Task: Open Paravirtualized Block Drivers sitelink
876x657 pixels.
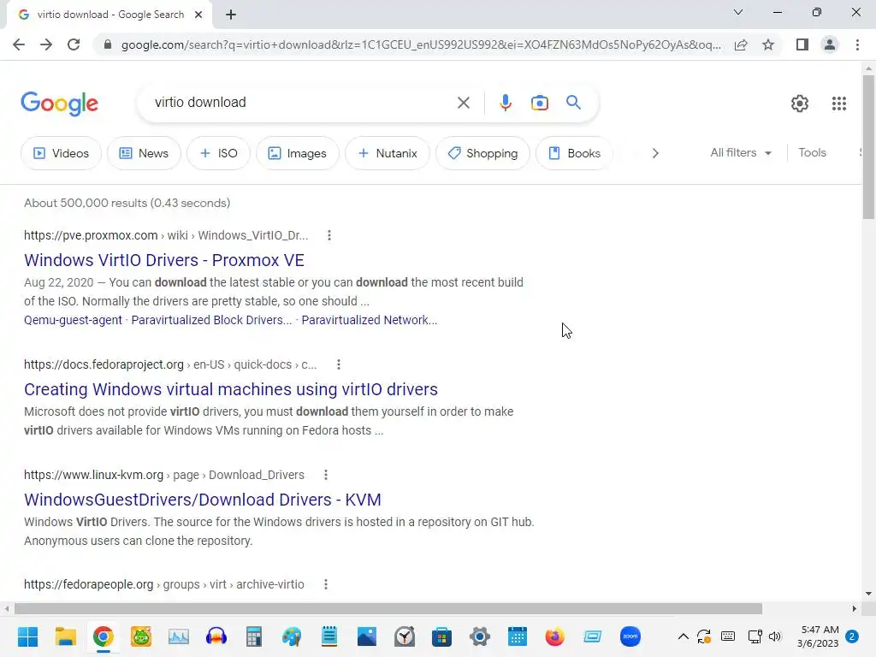Action: 211,320
